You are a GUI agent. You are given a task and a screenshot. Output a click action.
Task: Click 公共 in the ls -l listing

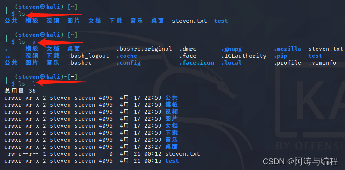point(171,97)
